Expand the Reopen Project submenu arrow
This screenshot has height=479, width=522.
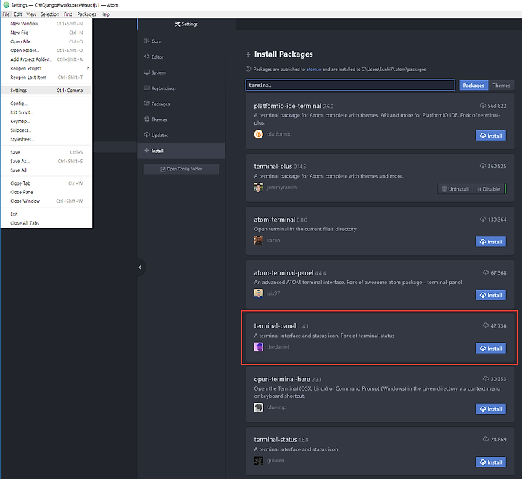[88, 68]
